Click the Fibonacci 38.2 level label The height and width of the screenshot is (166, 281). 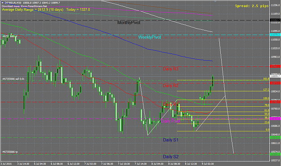tap(267, 118)
